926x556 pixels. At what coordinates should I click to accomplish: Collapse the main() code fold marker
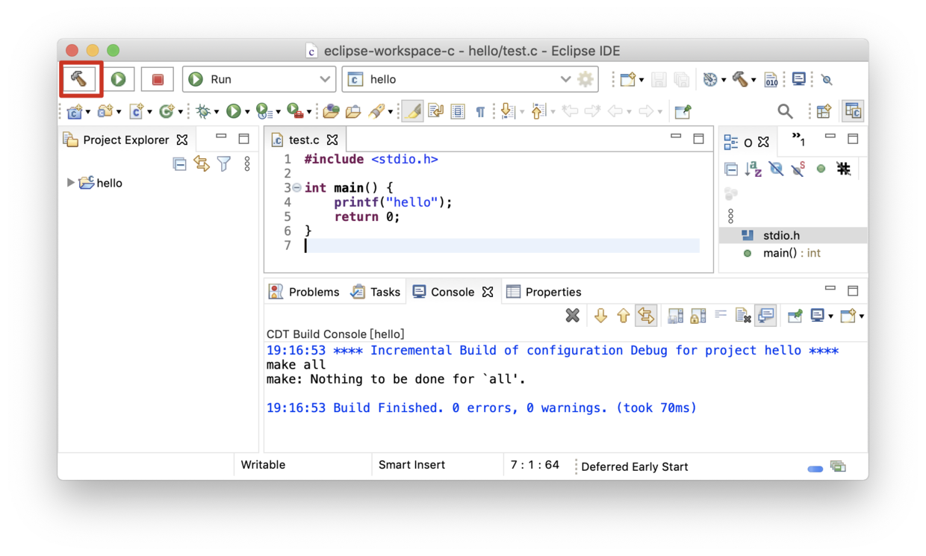[x=297, y=187]
